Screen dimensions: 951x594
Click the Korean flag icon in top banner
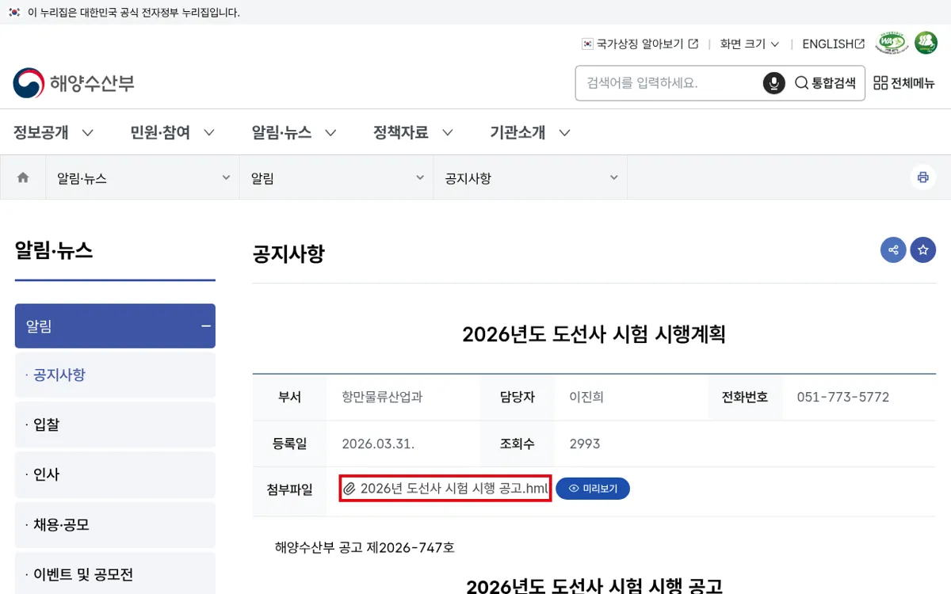[x=13, y=12]
